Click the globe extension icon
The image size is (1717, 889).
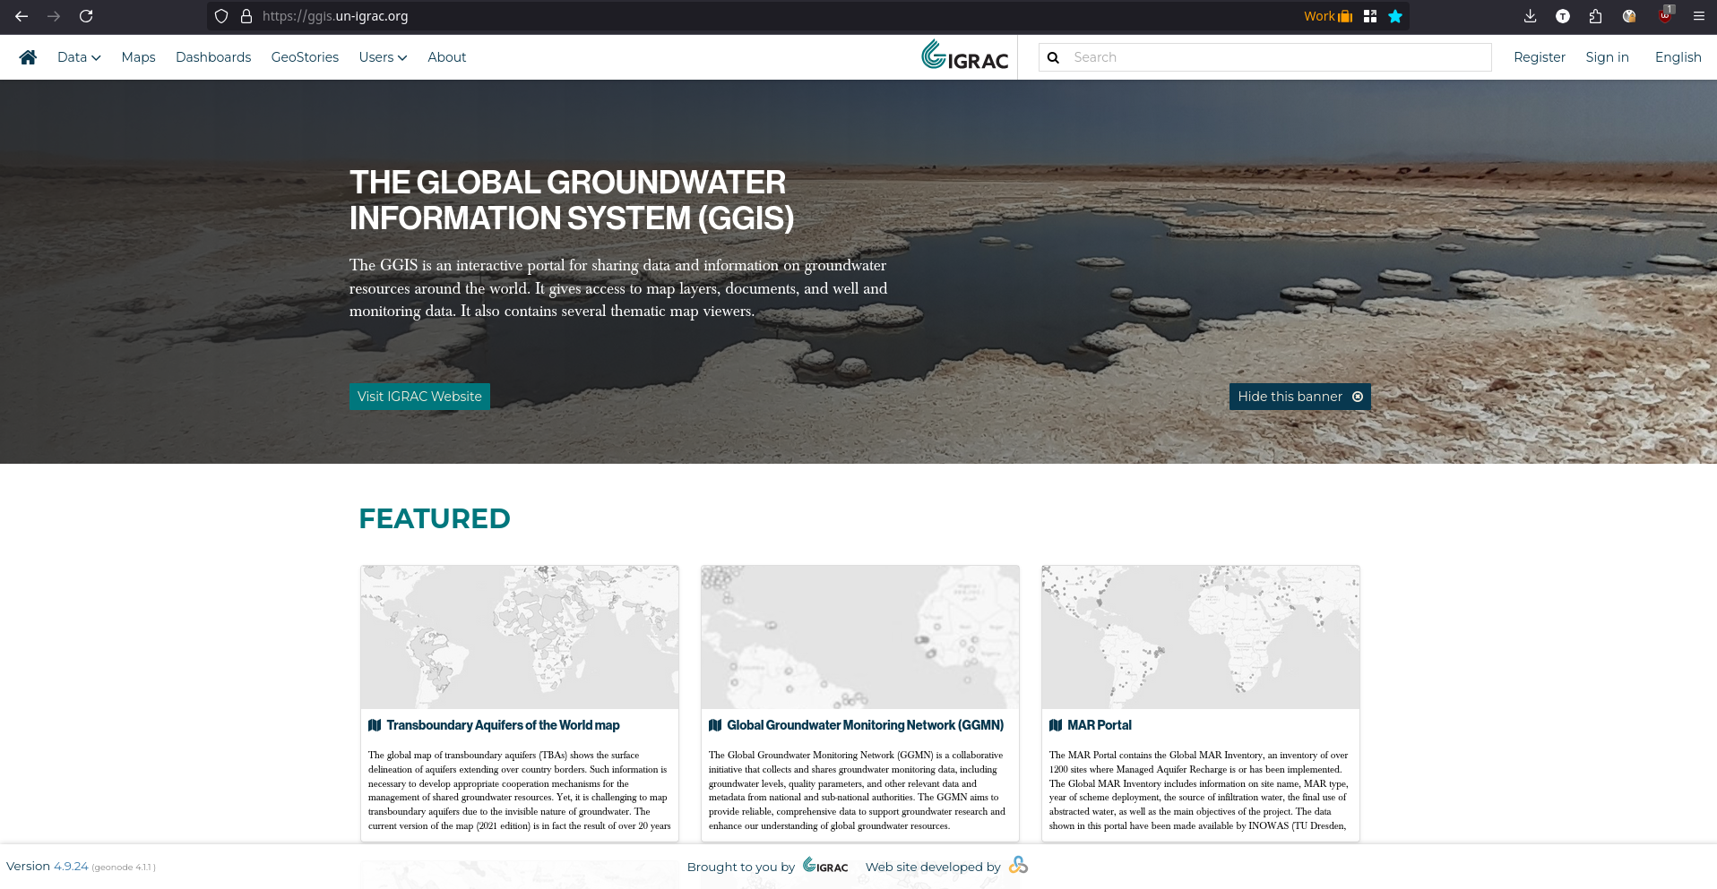pos(1629,16)
